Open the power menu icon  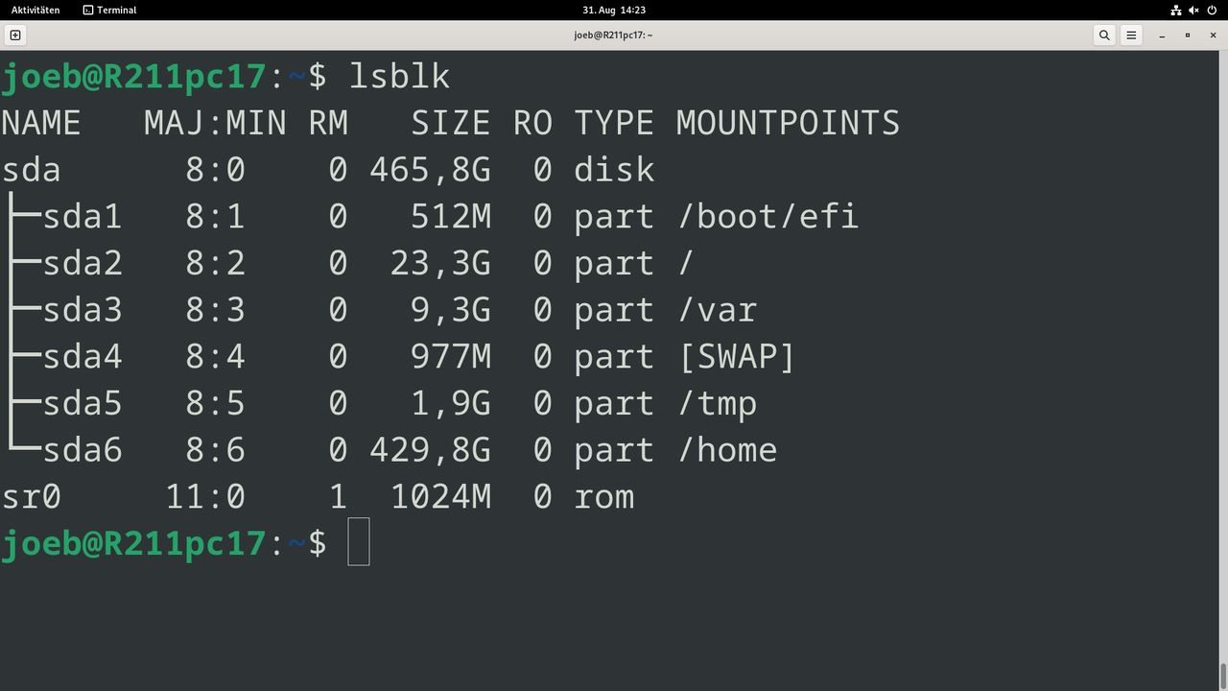pyautogui.click(x=1212, y=10)
